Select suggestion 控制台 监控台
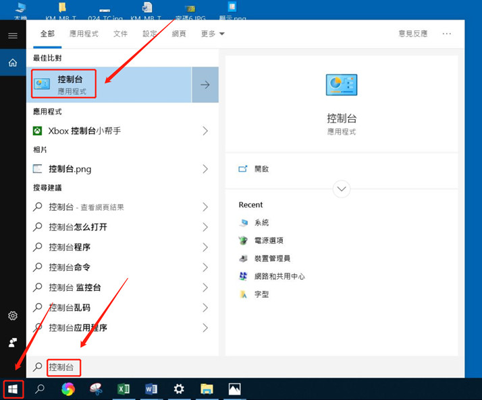Viewport: 482px width, 400px height. [75, 288]
